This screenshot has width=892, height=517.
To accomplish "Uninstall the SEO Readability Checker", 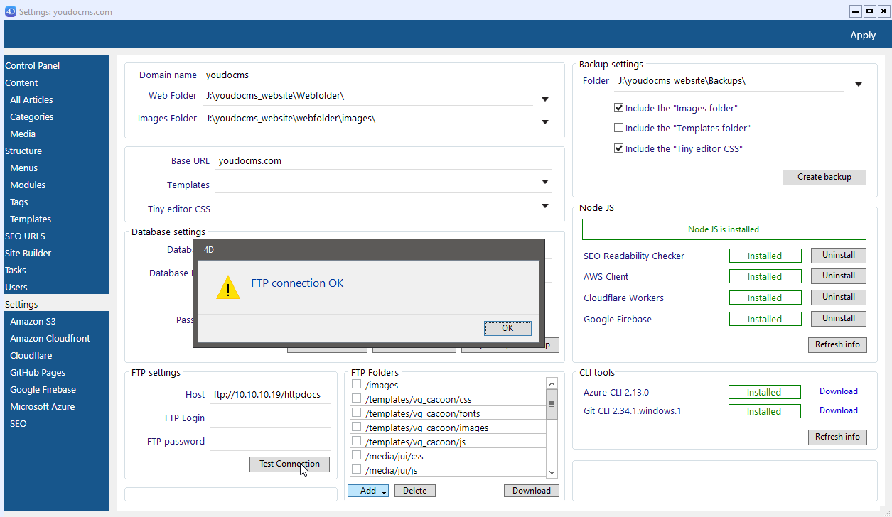I will point(838,255).
